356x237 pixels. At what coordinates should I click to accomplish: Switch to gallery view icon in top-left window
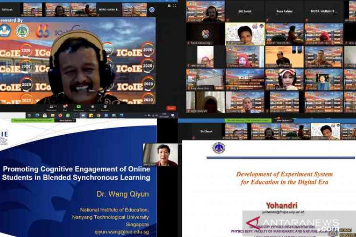(169, 6)
